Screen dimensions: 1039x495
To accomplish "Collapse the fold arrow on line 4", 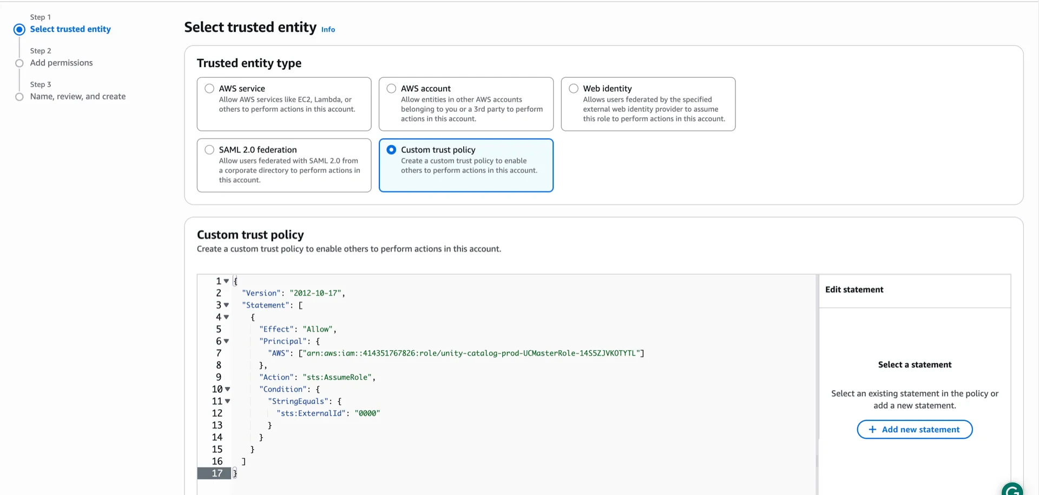I will 226,317.
